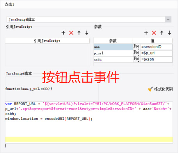Image resolution: width=178 pixels, height=153 pixels.
Task: Click the highlighted yellow line in code editor
Action: pos(89,139)
